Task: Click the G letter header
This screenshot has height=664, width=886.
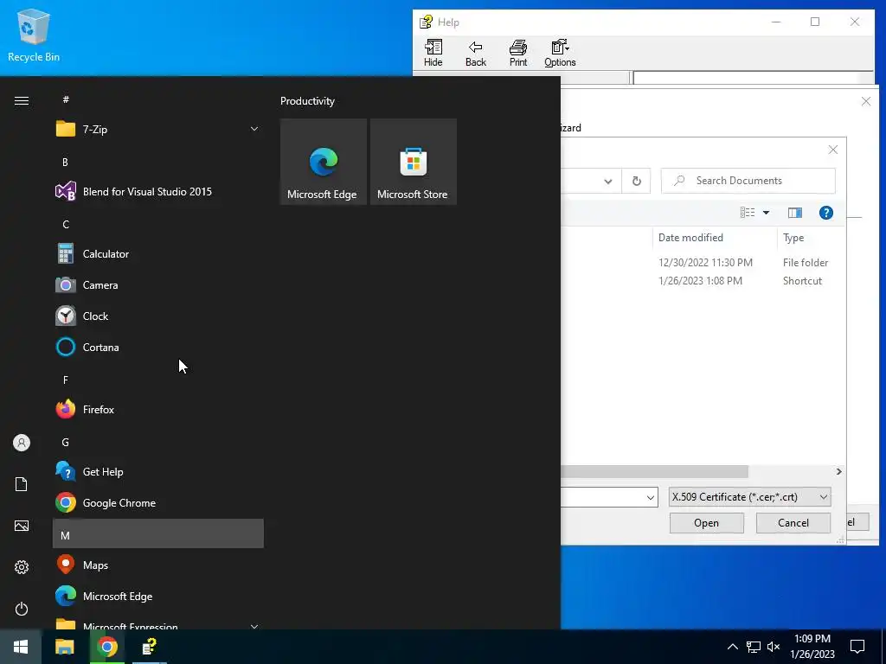Action: (x=66, y=442)
